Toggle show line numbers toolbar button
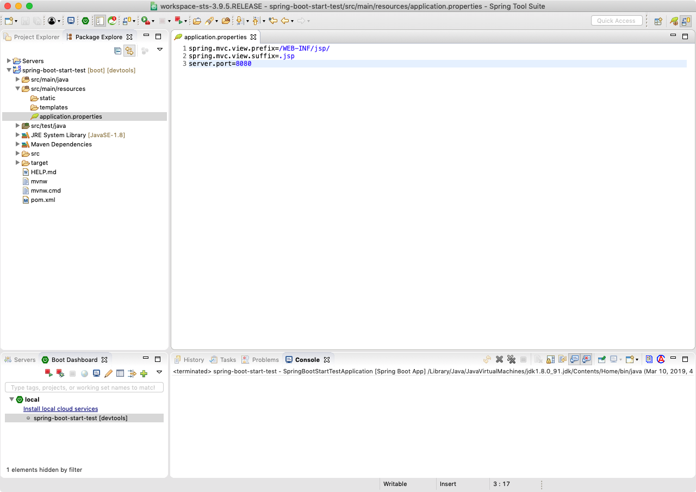The width and height of the screenshot is (696, 492). pos(100,21)
